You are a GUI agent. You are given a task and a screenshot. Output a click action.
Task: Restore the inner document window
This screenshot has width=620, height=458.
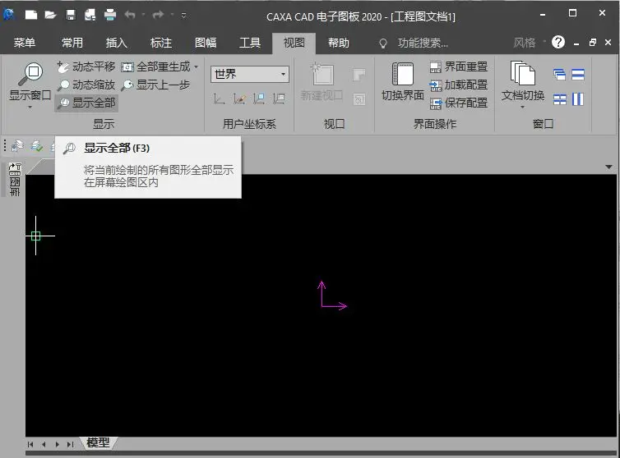point(592,42)
